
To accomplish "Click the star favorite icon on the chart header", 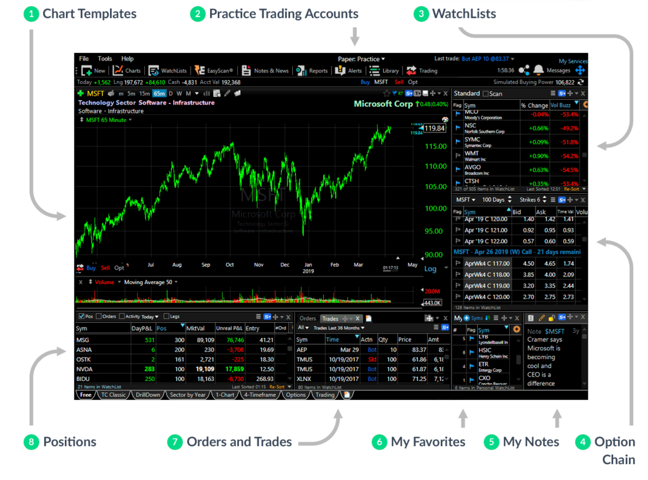I will click(x=386, y=93).
